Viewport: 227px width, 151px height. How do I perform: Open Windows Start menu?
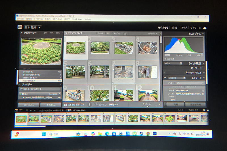pyautogui.click(x=44, y=134)
